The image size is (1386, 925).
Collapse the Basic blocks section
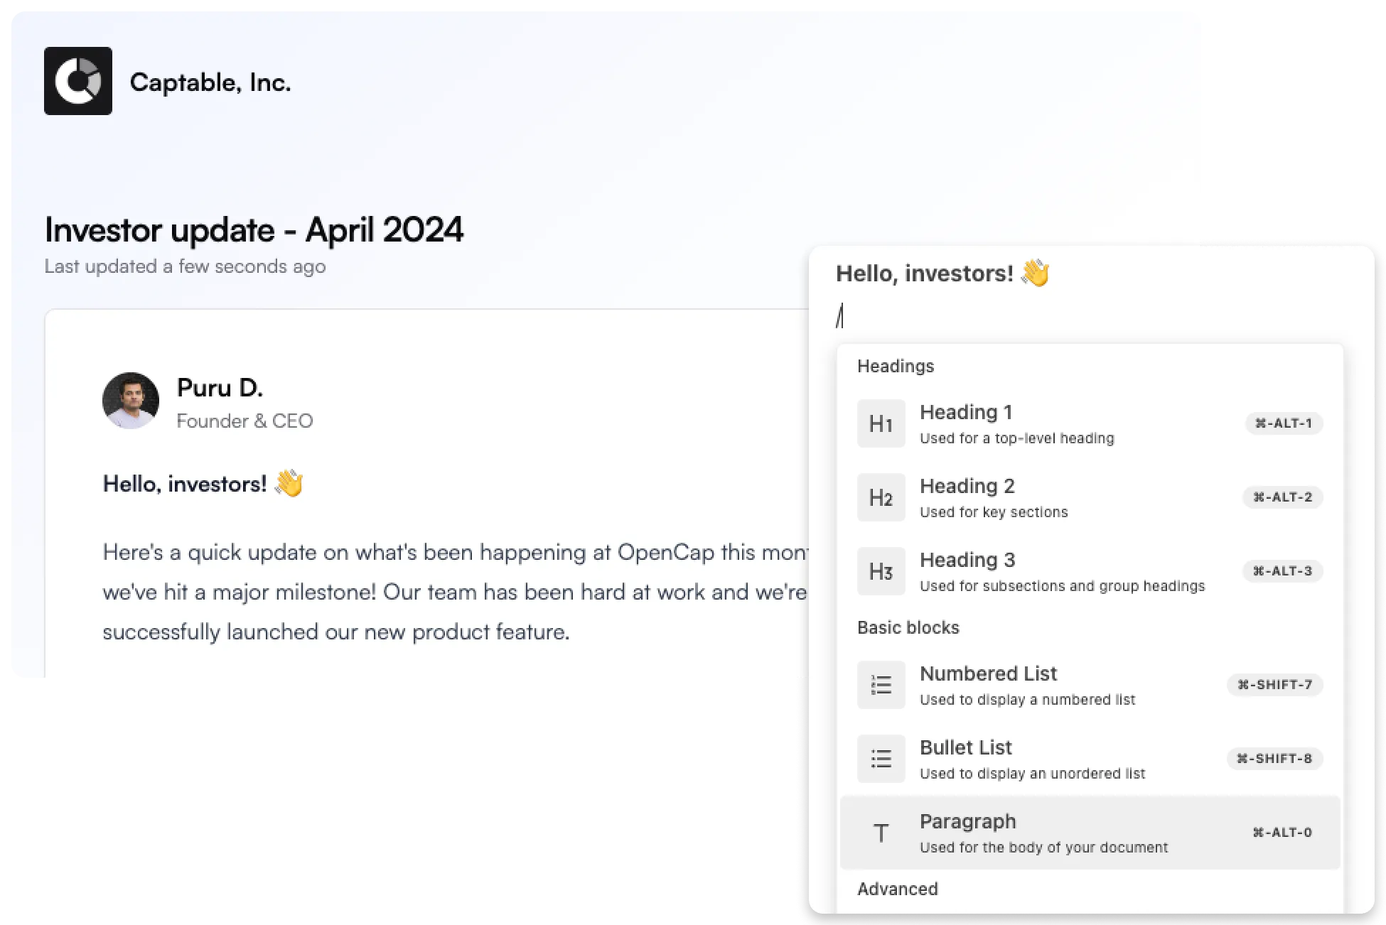click(908, 627)
